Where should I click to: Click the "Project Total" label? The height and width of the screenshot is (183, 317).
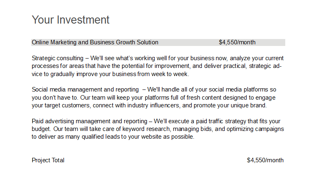(x=48, y=160)
